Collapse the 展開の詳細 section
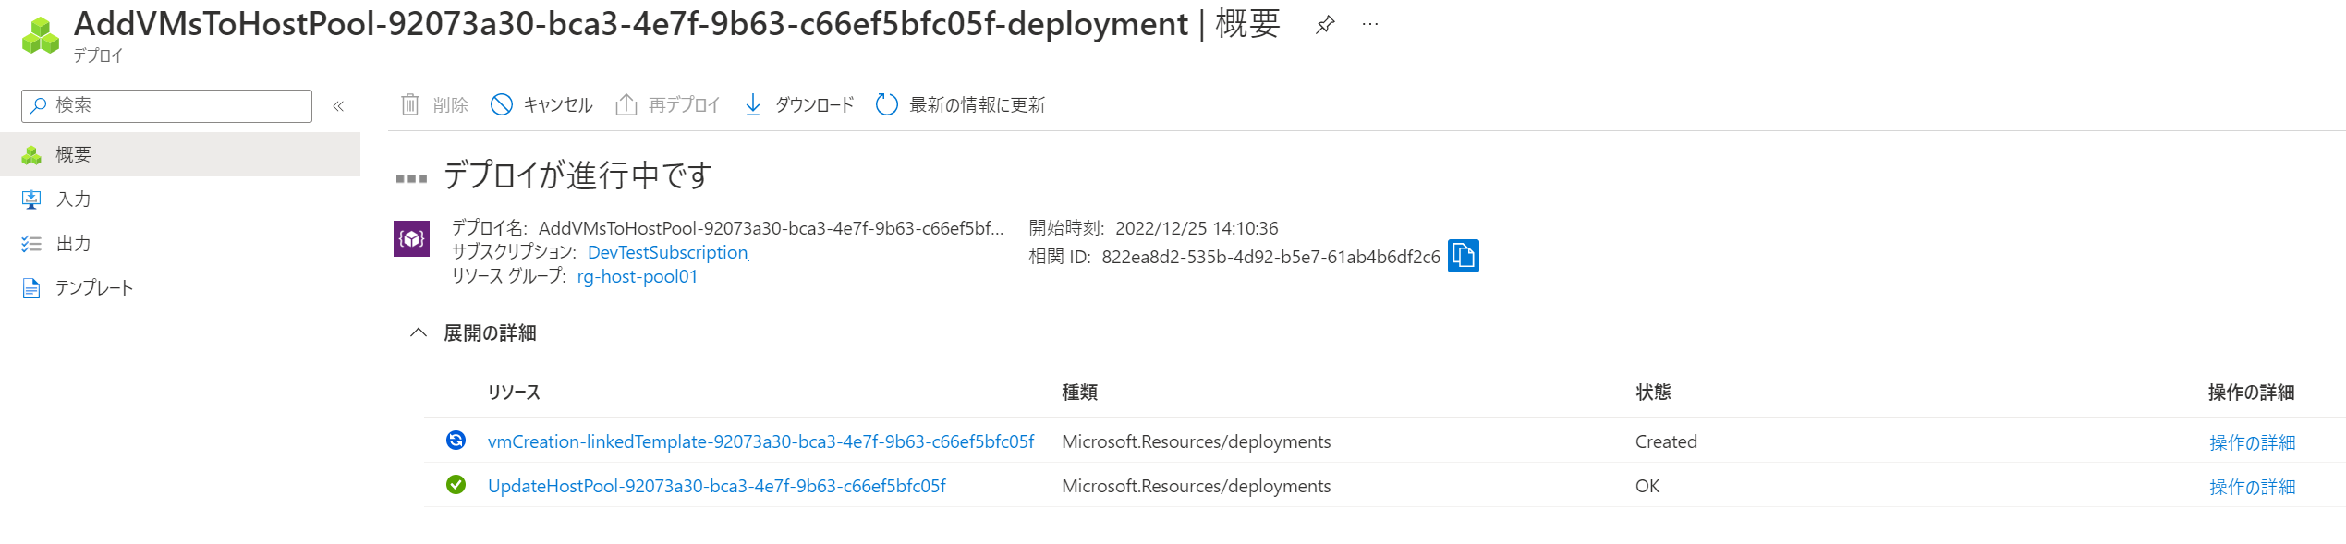Viewport: 2346px width, 544px height. [x=419, y=332]
